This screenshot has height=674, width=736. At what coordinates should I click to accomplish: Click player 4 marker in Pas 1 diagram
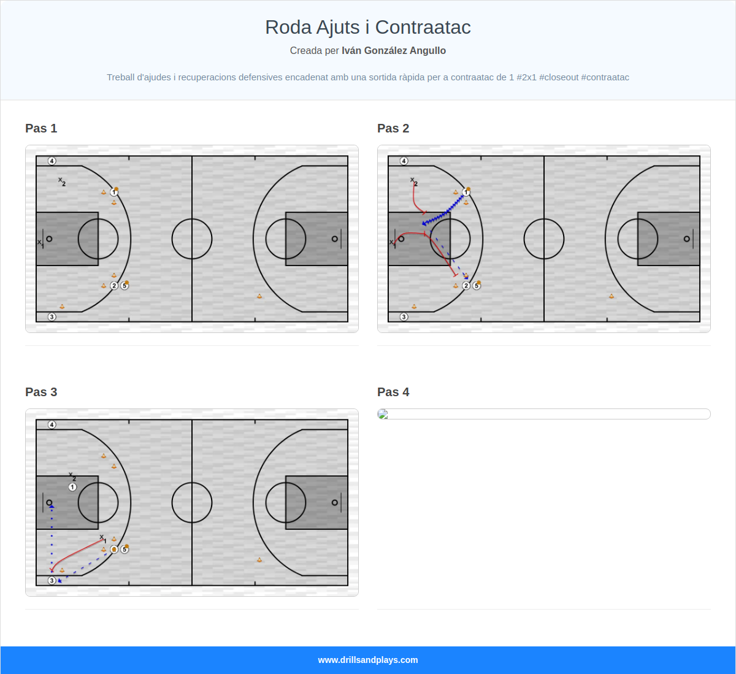(52, 161)
